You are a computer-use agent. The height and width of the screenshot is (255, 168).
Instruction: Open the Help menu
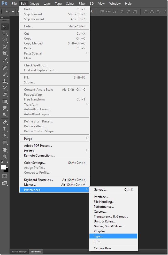point(128,3)
